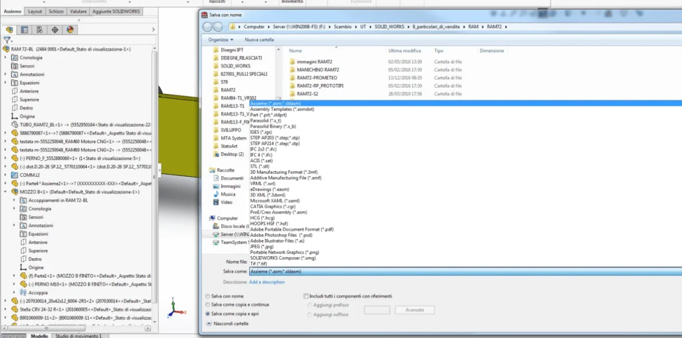Select the 'Salva con nome' radio button

(x=207, y=296)
